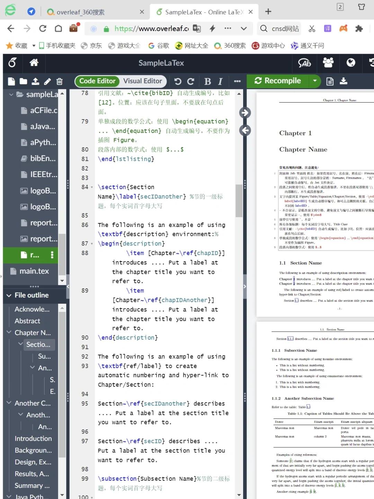Image resolution: width=374 pixels, height=499 pixels.
Task: Click the browser address bar URL field
Action: pos(151,28)
